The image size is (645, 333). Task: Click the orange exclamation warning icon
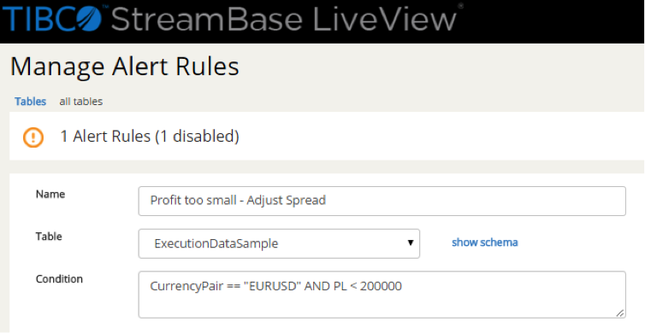(33, 137)
